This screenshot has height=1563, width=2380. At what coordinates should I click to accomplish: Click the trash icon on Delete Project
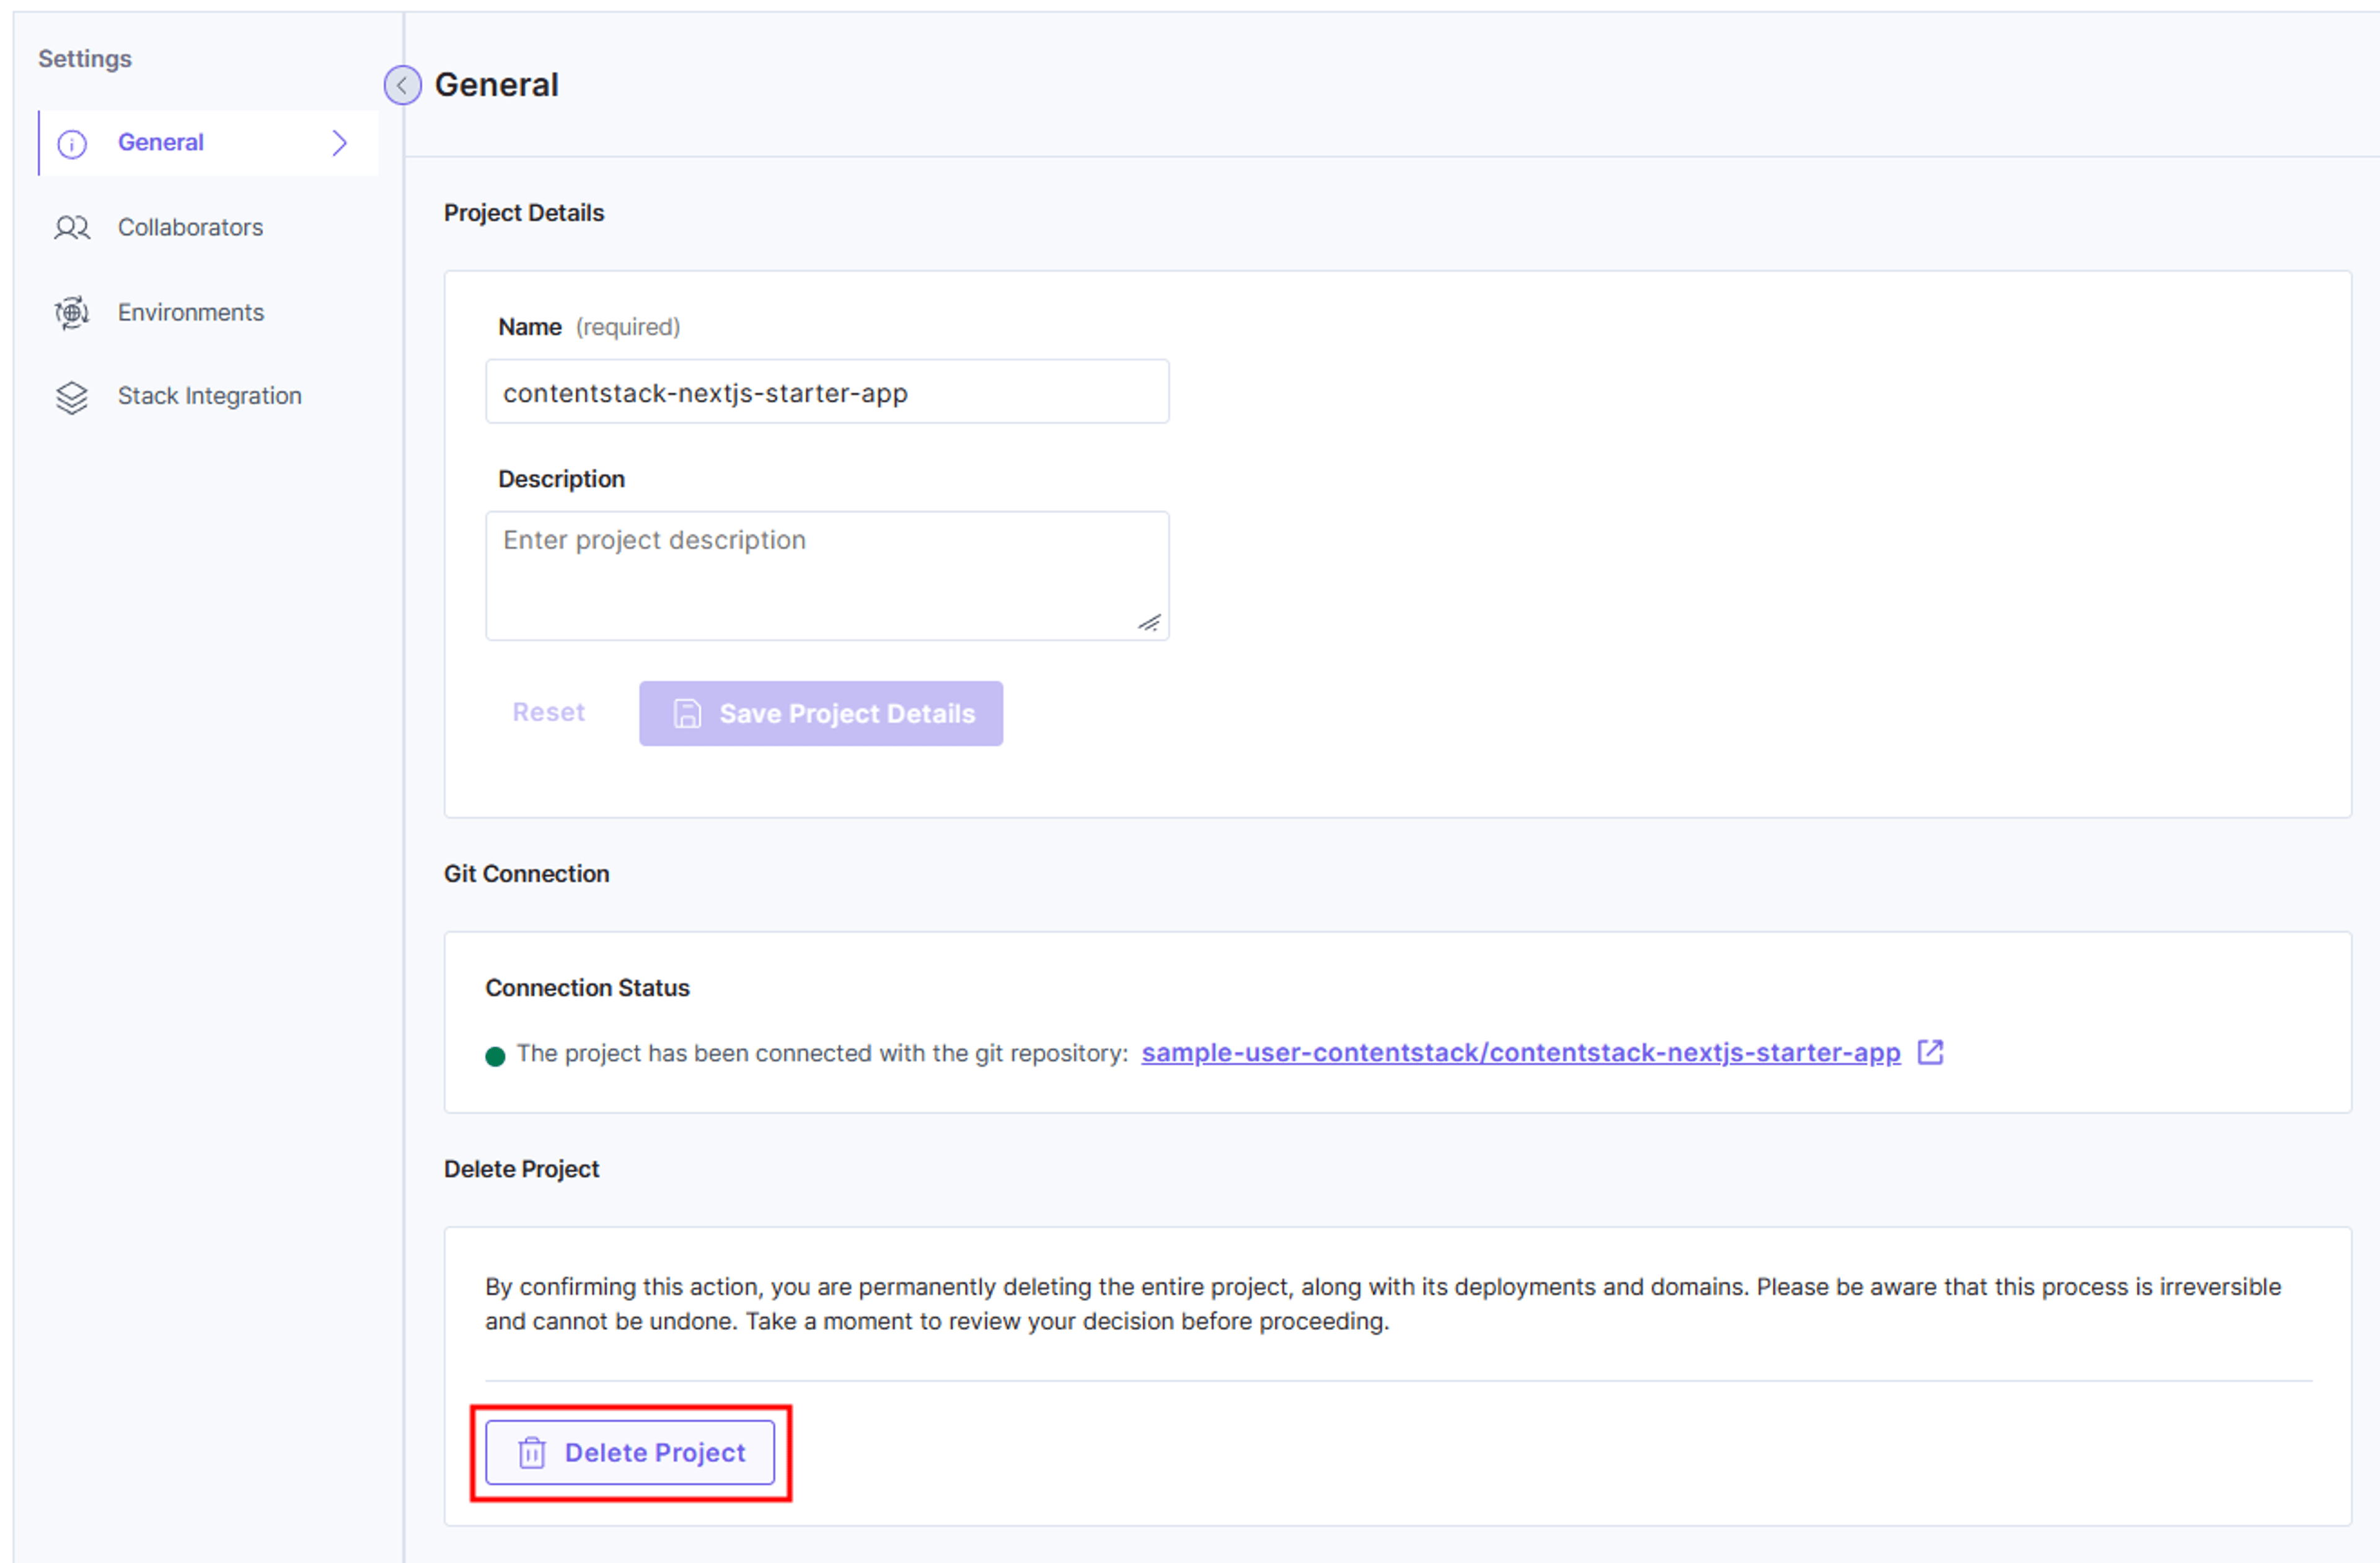click(532, 1452)
